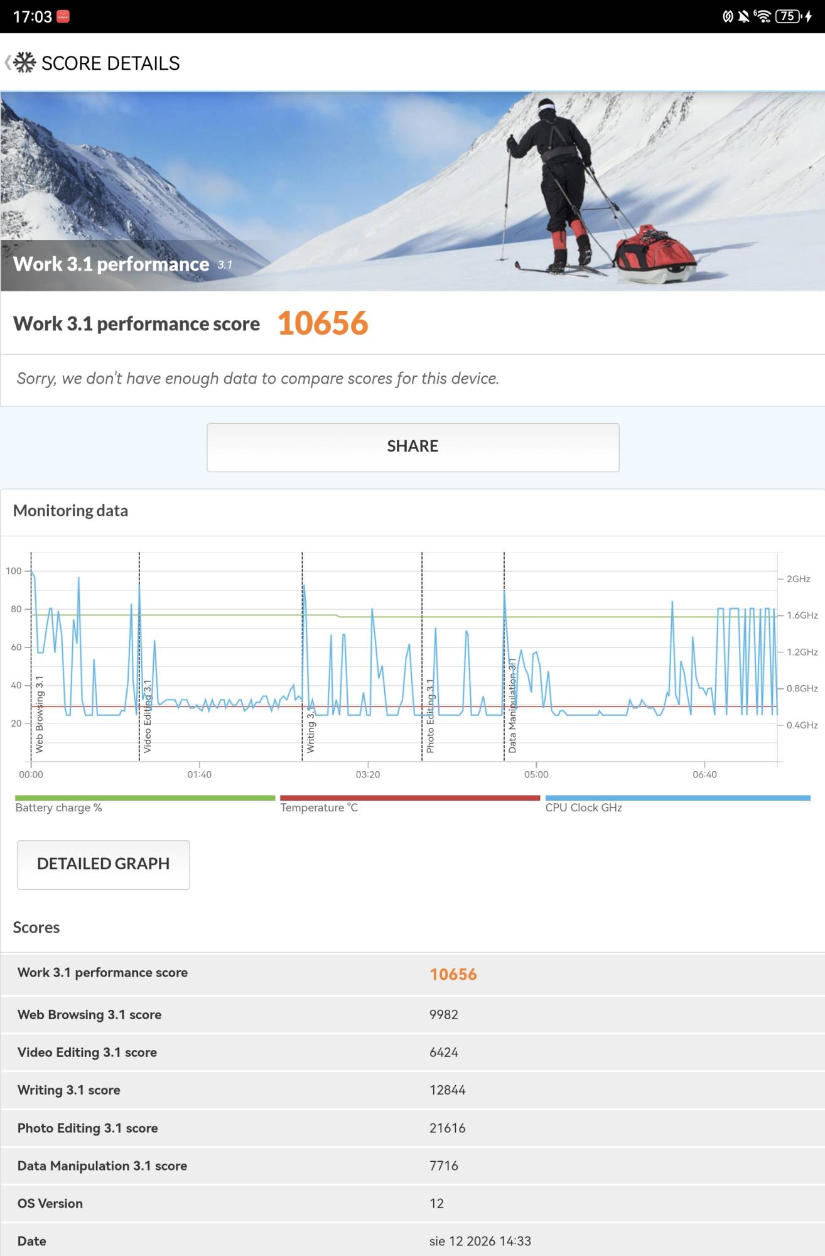825x1256 pixels.
Task: Select the Photo Editing 3.1 score row
Action: 412,1128
